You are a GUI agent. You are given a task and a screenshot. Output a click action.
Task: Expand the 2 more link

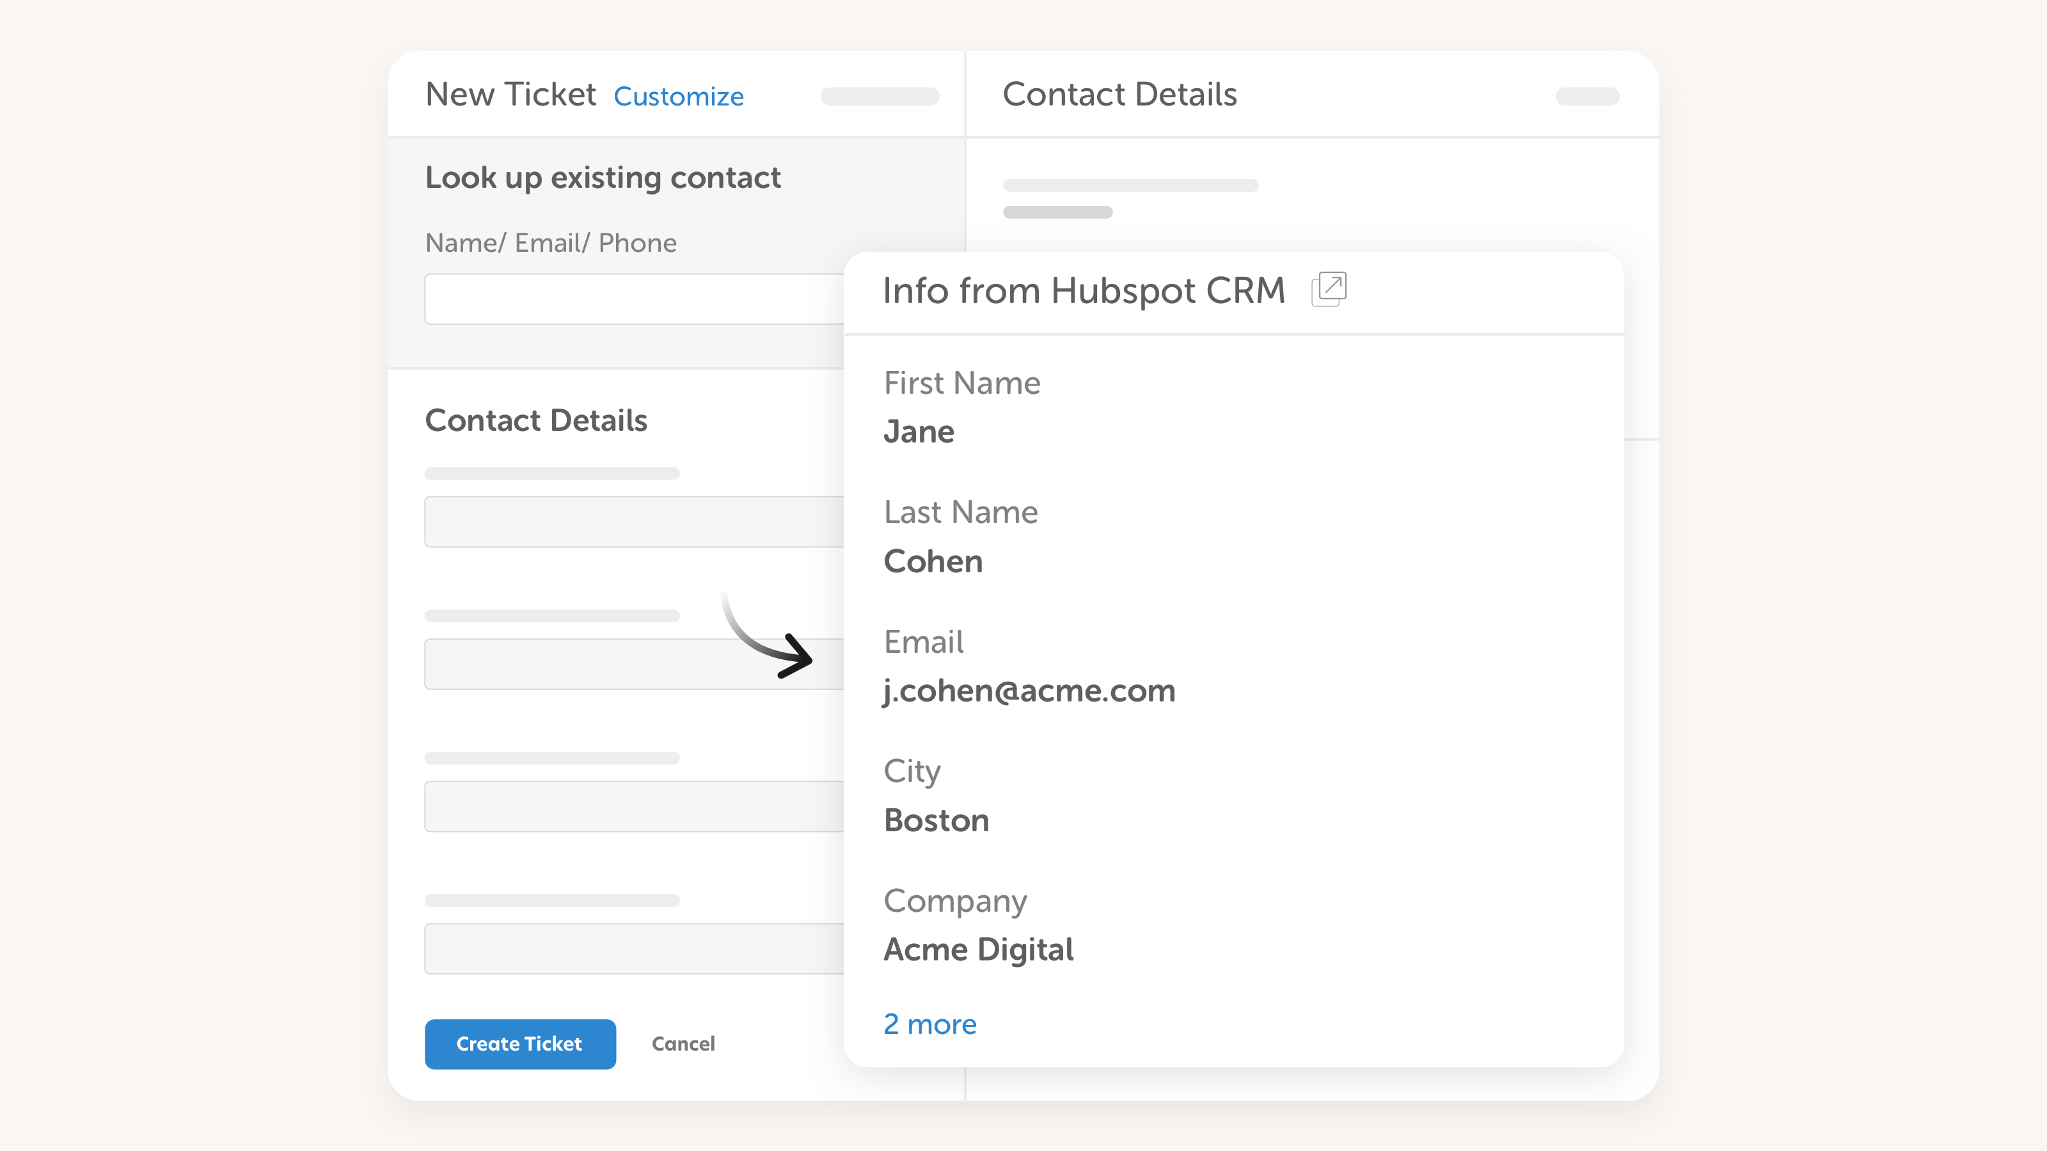coord(929,1024)
